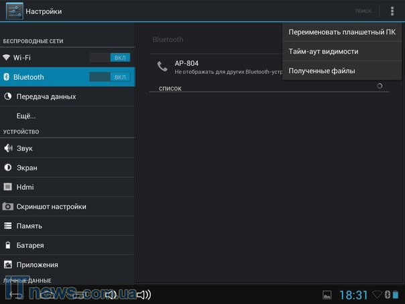
Task: Open the 'Память' storage settings
Action: [x=30, y=226]
